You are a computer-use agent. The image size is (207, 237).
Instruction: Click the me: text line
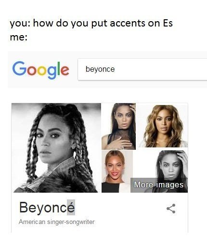point(19,38)
